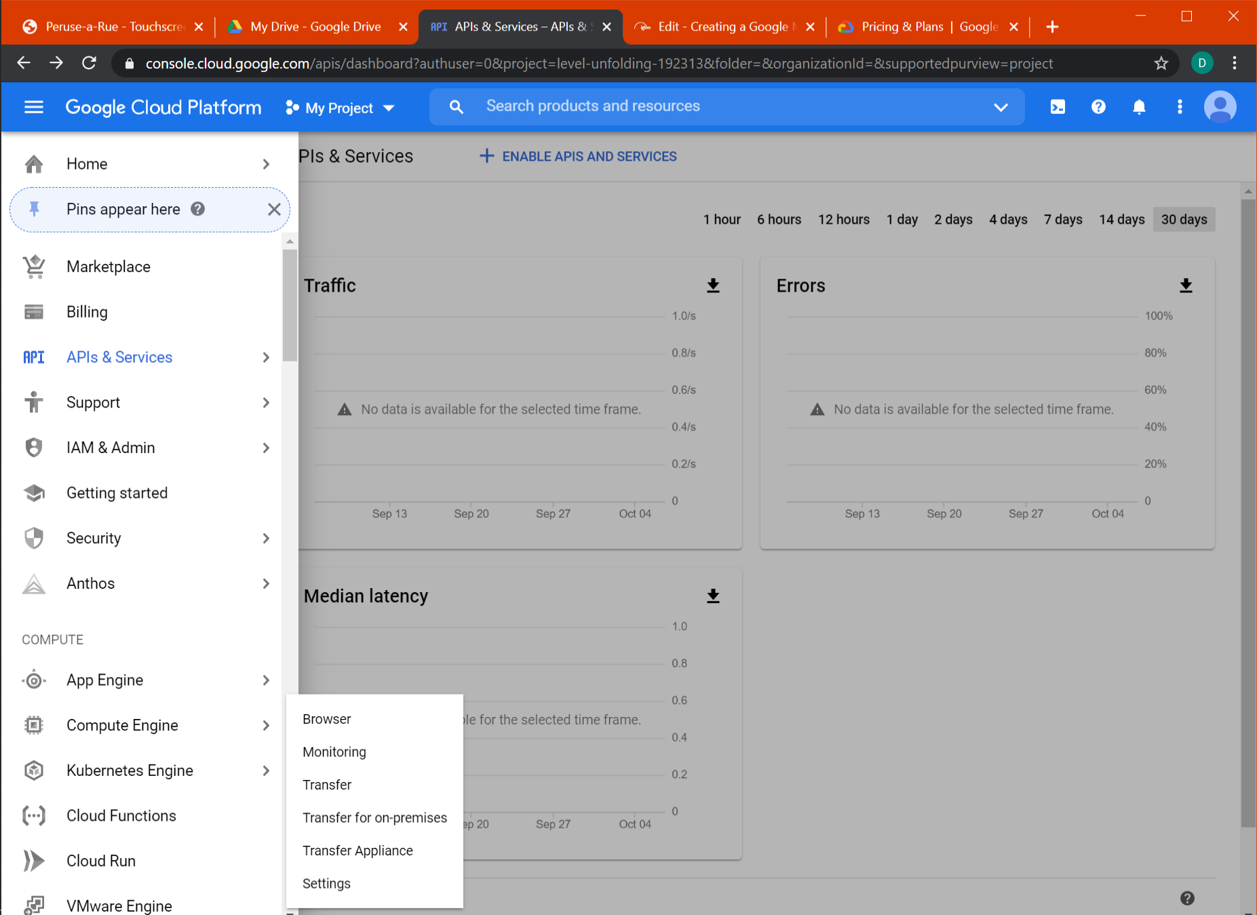Open the notifications bell icon
The width and height of the screenshot is (1257, 915).
pyautogui.click(x=1139, y=107)
